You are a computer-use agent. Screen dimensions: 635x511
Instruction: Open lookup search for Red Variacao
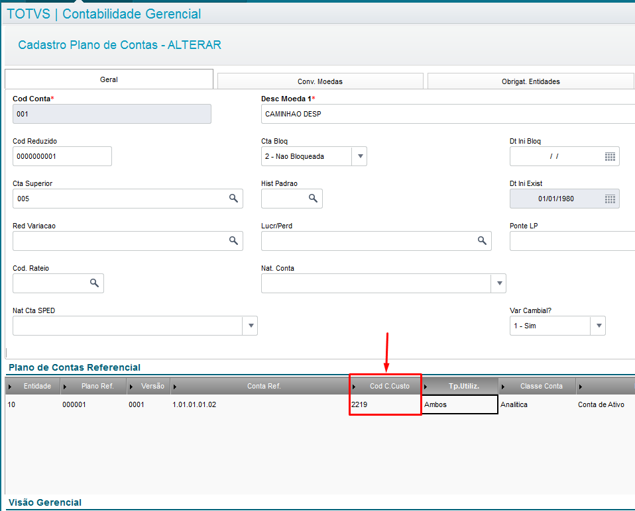coord(233,240)
